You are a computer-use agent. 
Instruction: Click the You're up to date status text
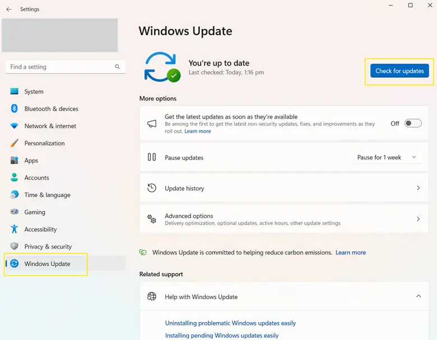click(x=218, y=63)
